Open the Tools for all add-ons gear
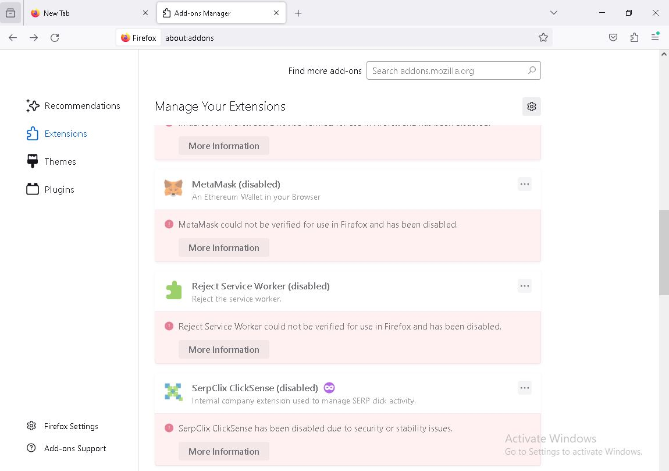 click(x=532, y=107)
